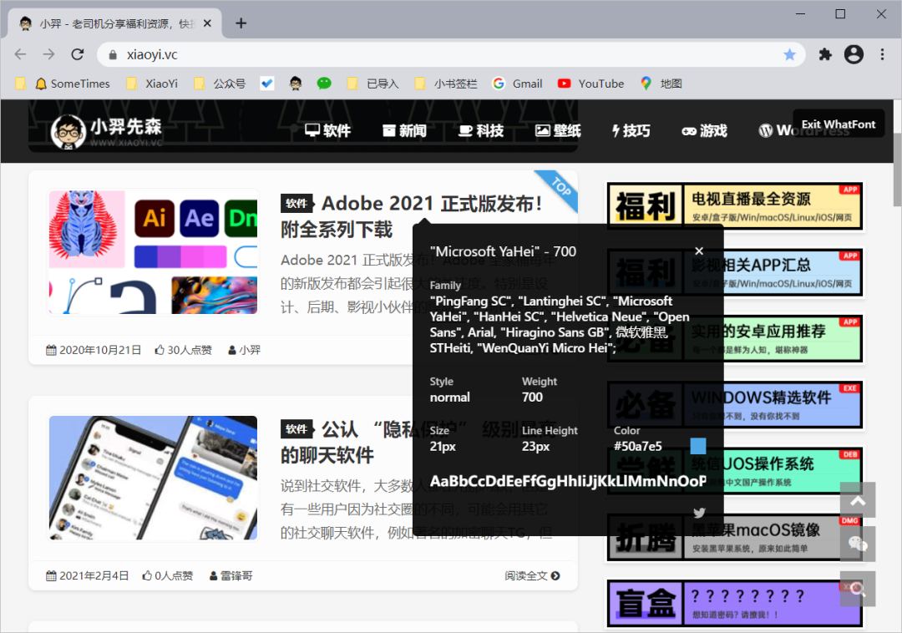Click the scroll-to-top arrow button
Viewport: 902px width, 633px height.
(858, 500)
